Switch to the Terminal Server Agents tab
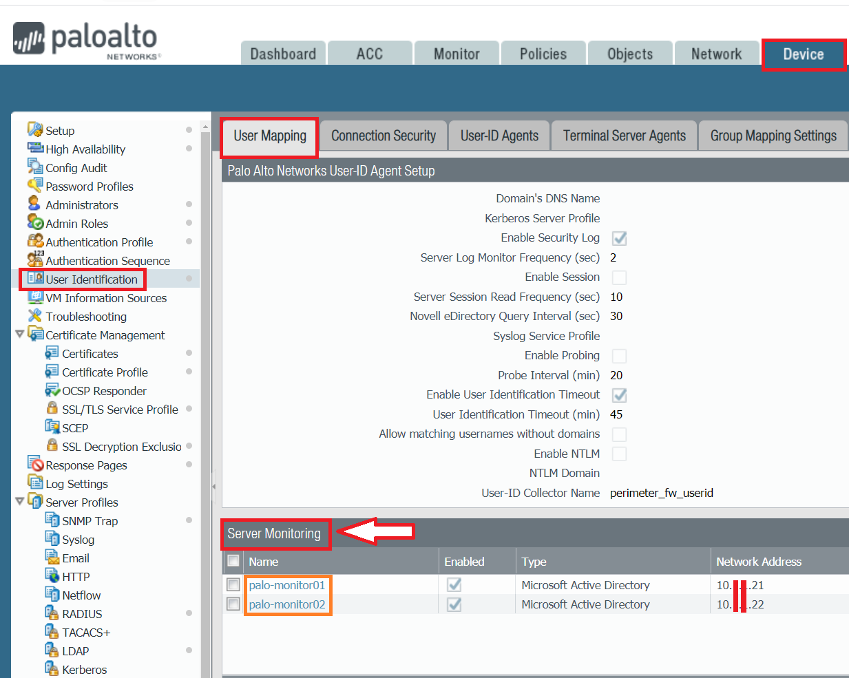 [x=625, y=136]
